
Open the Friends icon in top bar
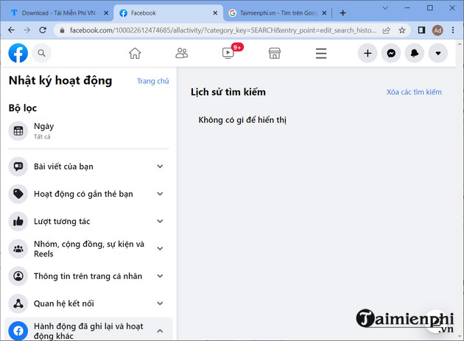pos(181,53)
